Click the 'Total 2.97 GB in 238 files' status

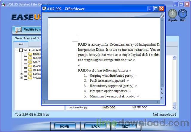(x=32, y=114)
